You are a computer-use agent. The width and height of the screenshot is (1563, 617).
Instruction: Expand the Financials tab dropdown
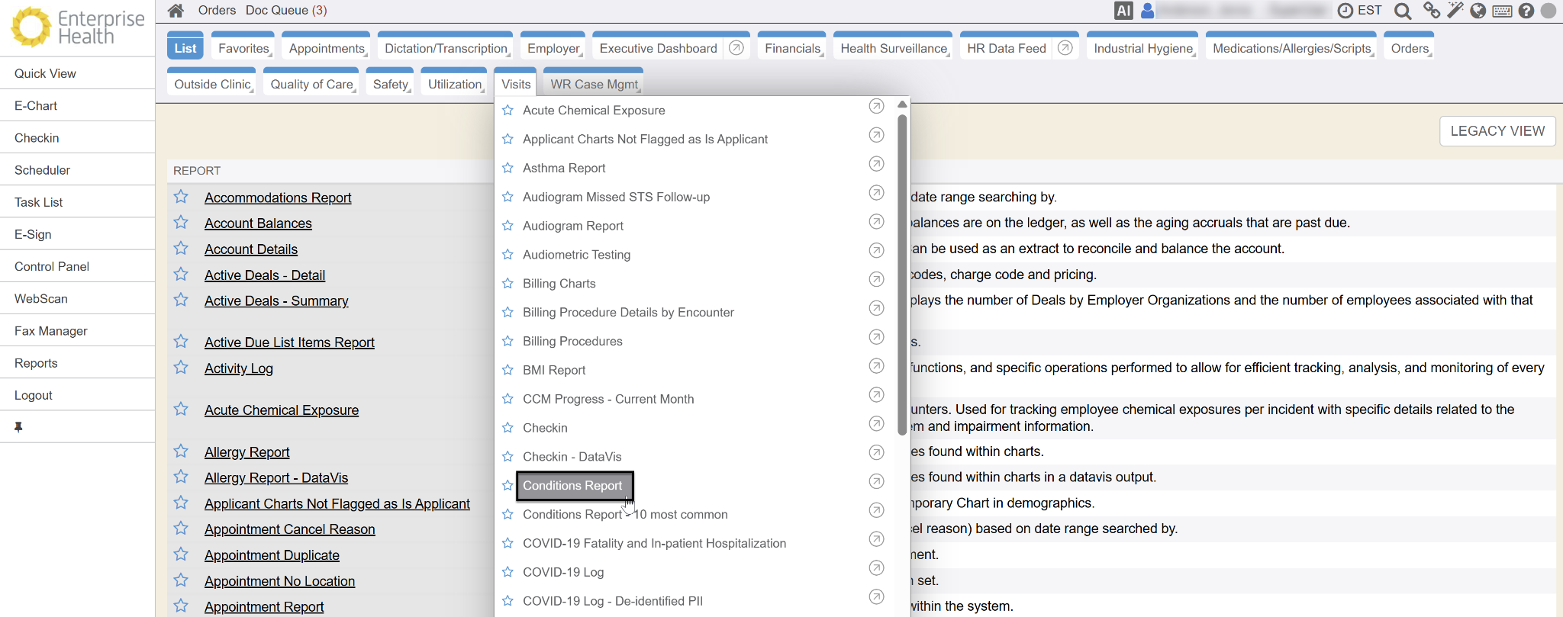793,48
